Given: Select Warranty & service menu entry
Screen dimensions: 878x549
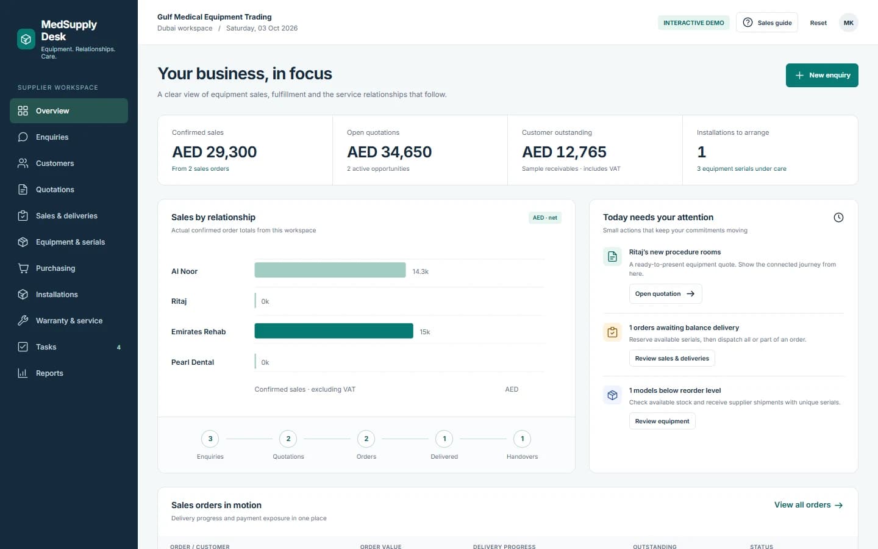Looking at the screenshot, I should [69, 321].
